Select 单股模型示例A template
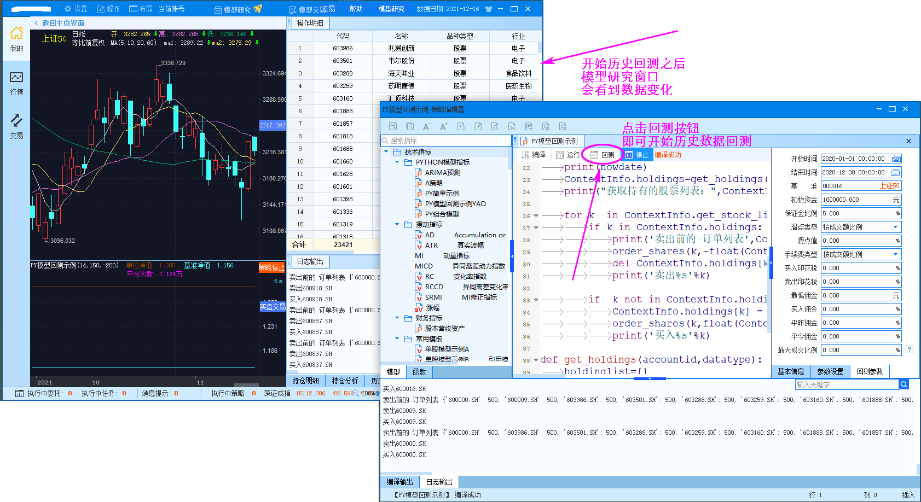 click(x=442, y=349)
